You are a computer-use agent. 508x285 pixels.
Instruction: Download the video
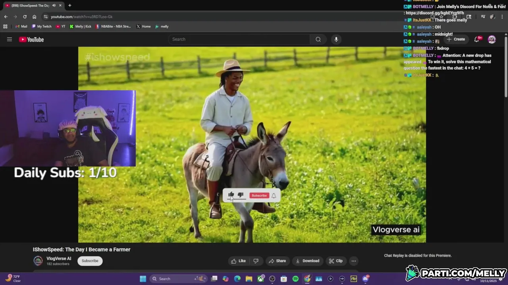(x=308, y=261)
